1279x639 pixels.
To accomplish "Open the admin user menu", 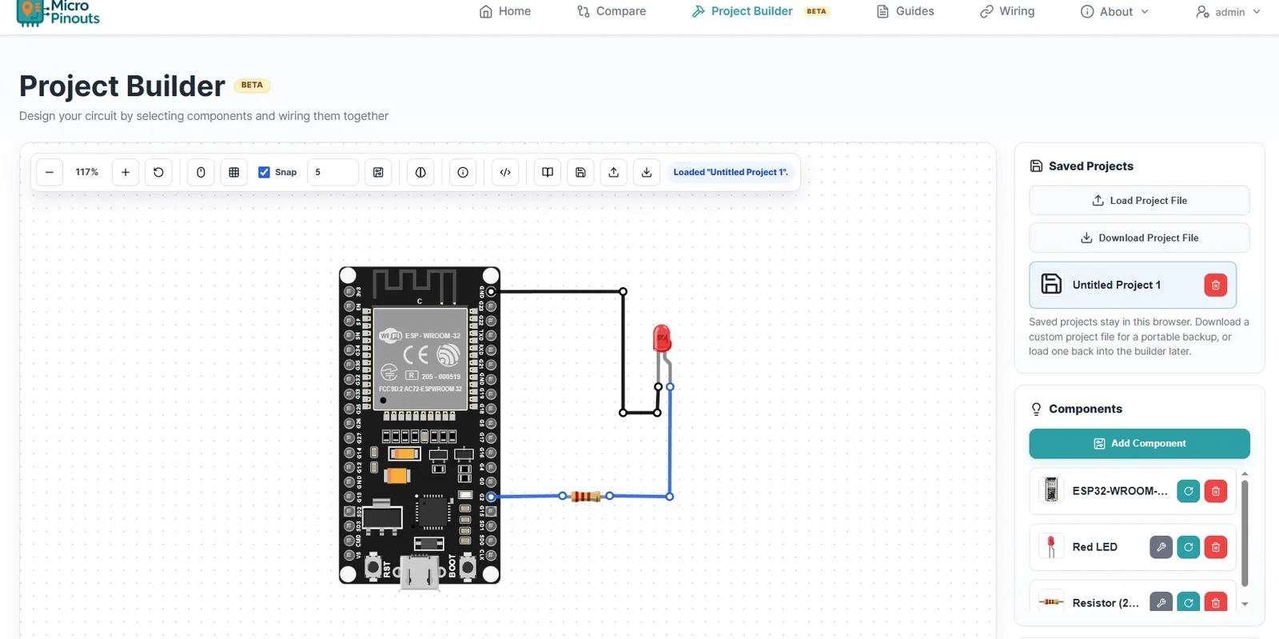I will [x=1228, y=11].
